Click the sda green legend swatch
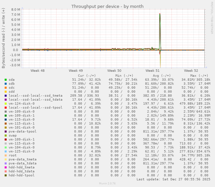This screenshot has height=187, width=215. [6, 80]
